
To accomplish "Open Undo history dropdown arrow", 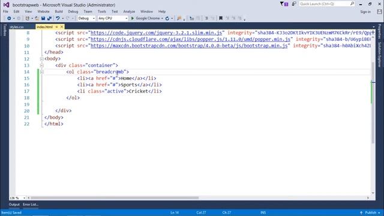I will (62, 19).
